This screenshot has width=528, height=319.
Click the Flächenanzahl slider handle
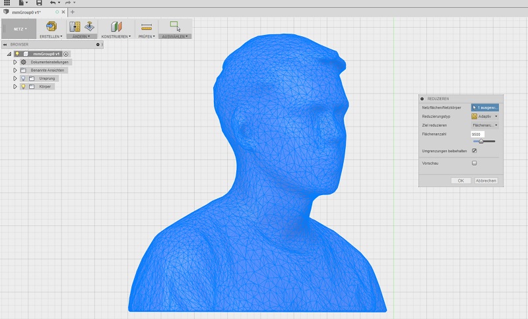(481, 141)
